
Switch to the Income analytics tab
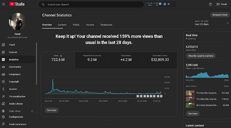tap(90, 25)
